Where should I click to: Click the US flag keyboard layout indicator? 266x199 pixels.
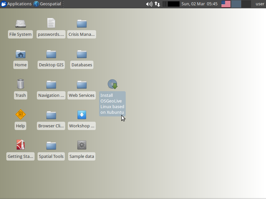click(x=226, y=4)
